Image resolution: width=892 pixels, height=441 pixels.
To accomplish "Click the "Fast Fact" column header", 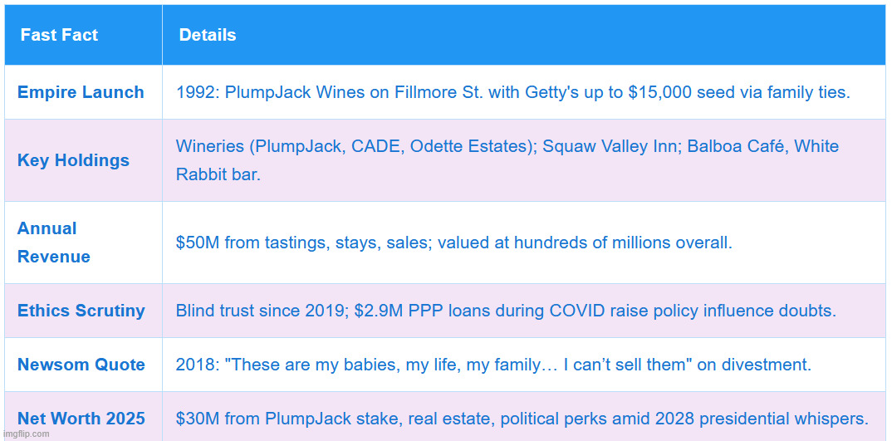I will point(59,35).
